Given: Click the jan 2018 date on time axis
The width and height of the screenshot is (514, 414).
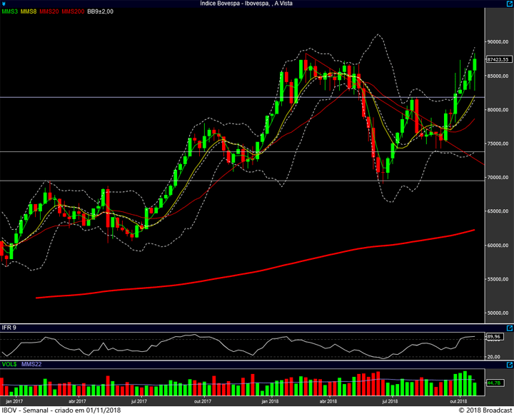Looking at the screenshot, I should [x=270, y=401].
